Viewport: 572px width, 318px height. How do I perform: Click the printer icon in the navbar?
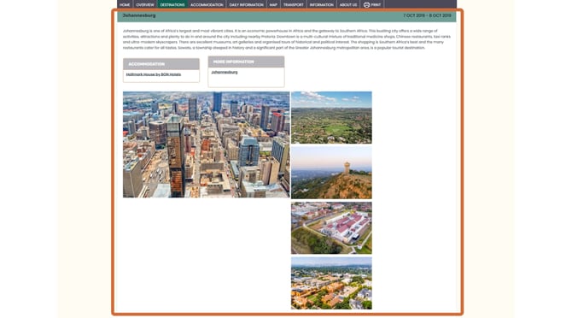[x=366, y=5]
